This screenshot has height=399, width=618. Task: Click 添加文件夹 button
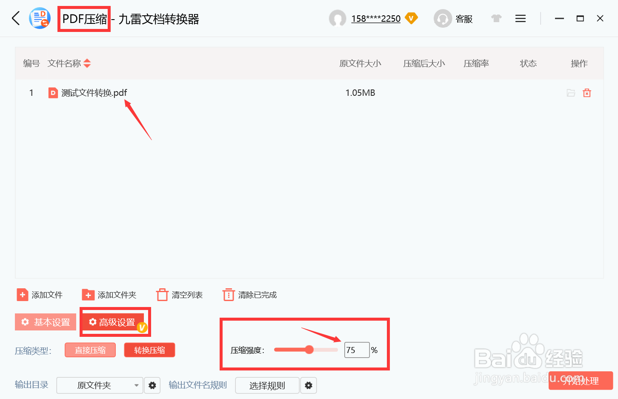point(109,295)
